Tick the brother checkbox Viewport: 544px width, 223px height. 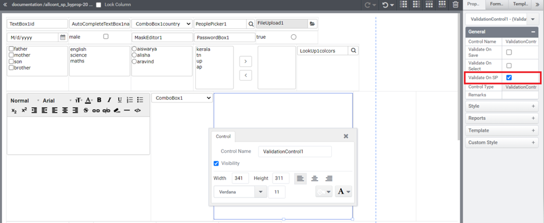click(11, 68)
